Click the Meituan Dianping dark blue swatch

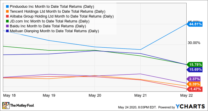click(7, 31)
